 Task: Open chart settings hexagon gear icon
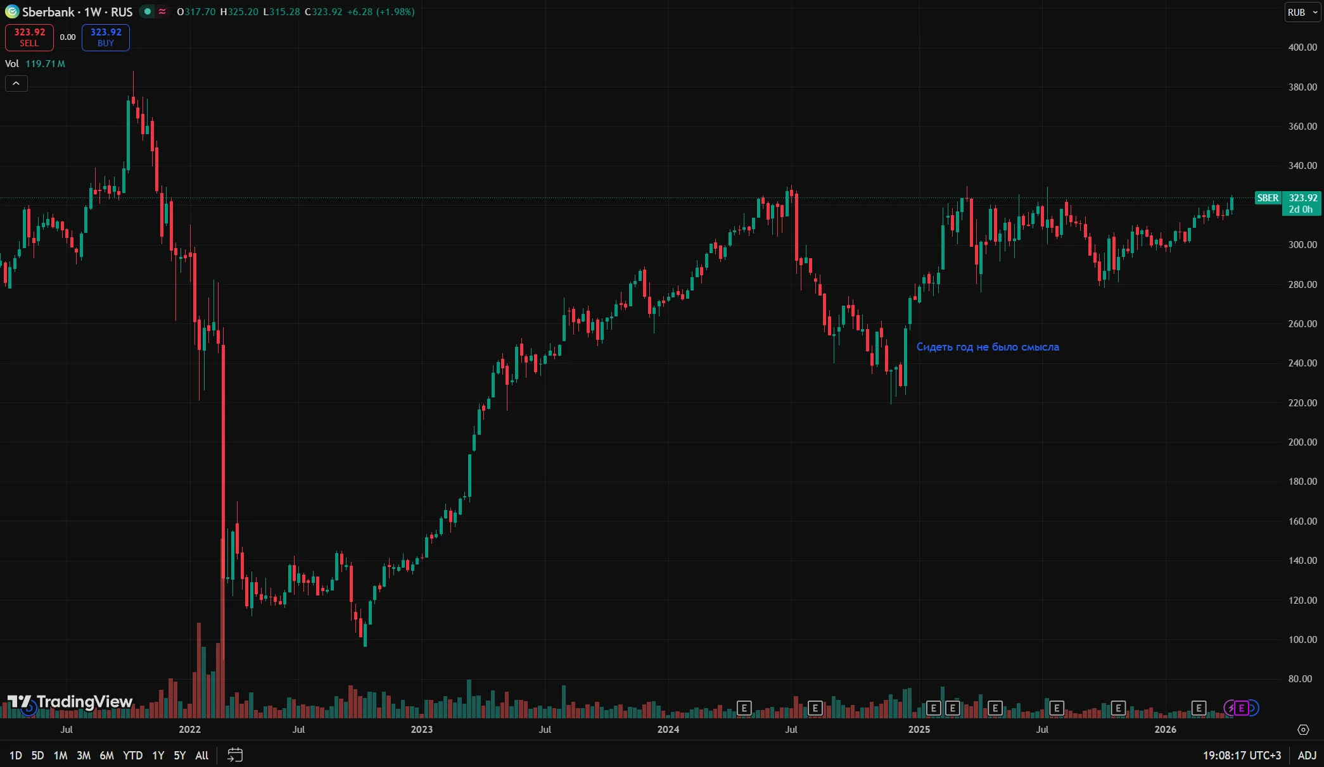tap(1303, 730)
